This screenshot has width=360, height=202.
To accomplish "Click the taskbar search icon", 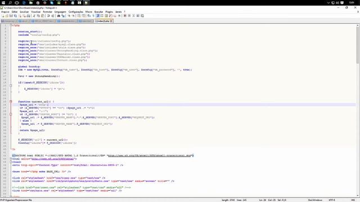I will click(x=10, y=3).
